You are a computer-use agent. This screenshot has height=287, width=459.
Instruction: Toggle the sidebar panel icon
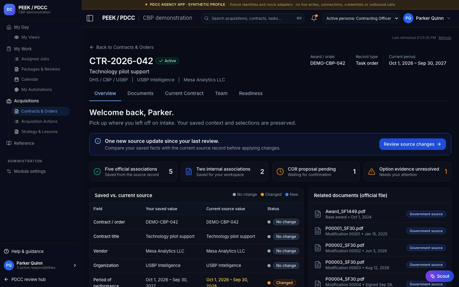(x=90, y=18)
